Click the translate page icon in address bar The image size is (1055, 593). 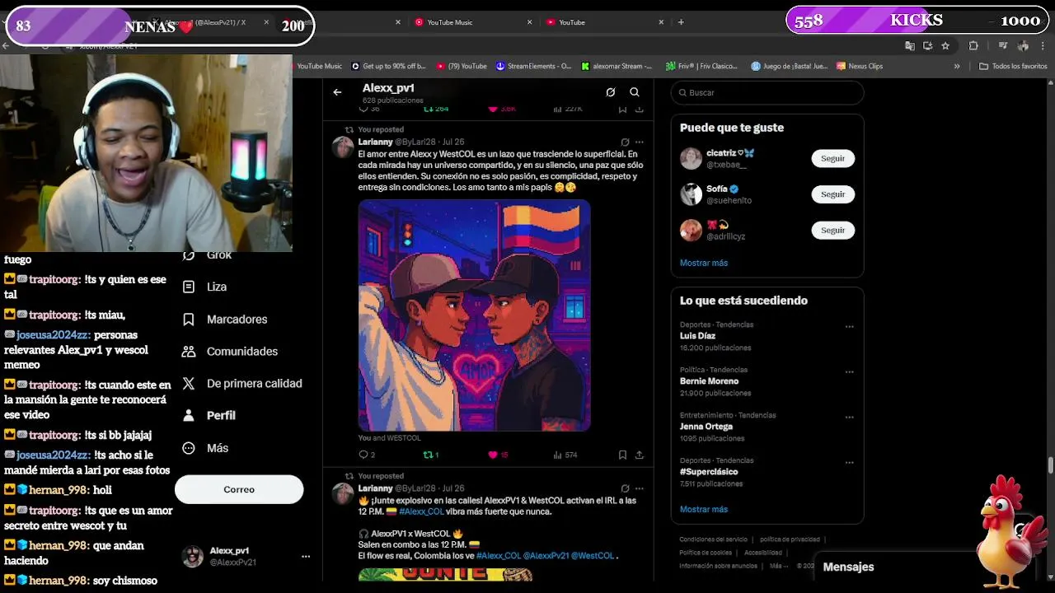tap(910, 45)
